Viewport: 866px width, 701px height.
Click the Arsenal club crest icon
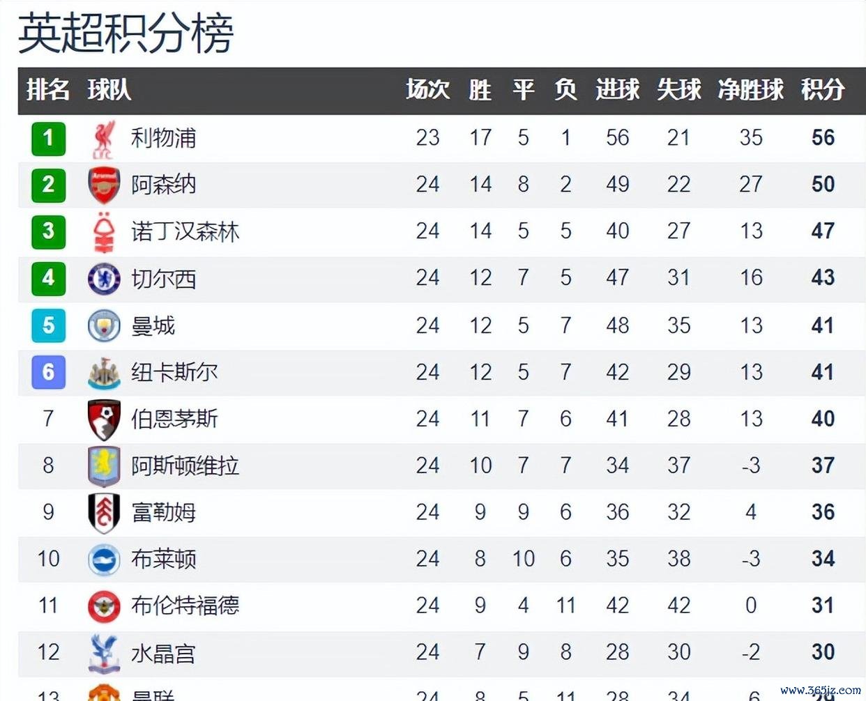click(x=104, y=185)
